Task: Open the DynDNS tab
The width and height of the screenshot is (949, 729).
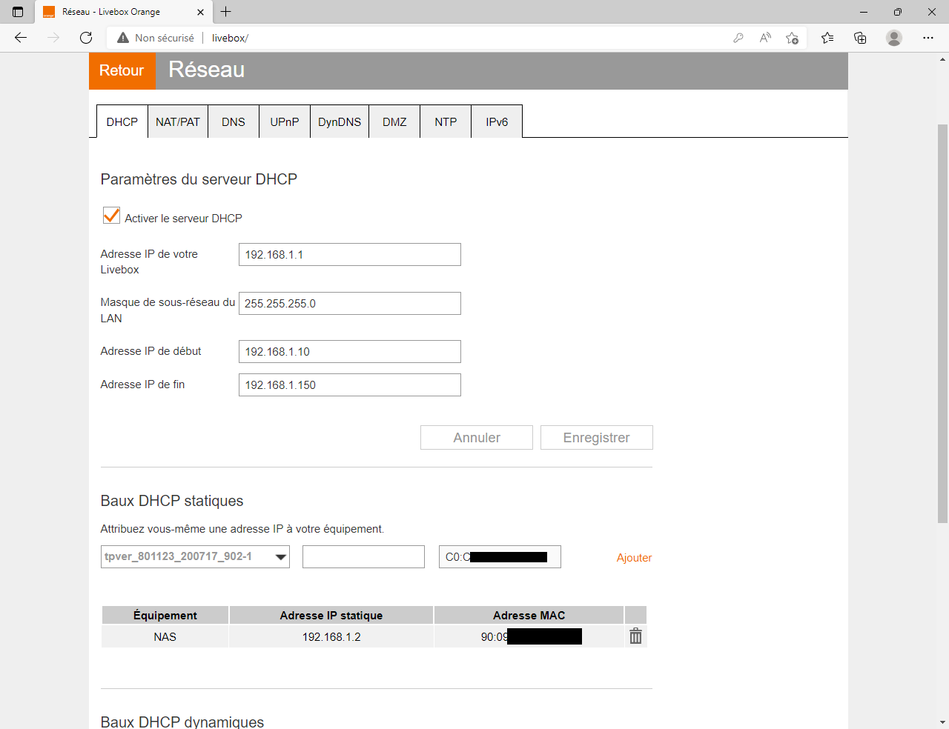Action: 340,121
